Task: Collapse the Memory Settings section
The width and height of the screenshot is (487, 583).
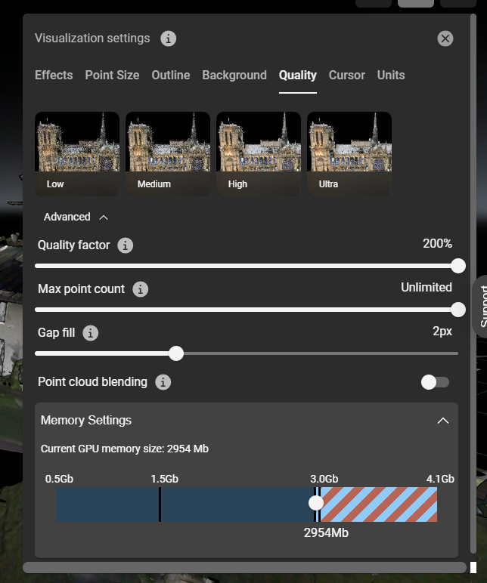Action: click(443, 421)
